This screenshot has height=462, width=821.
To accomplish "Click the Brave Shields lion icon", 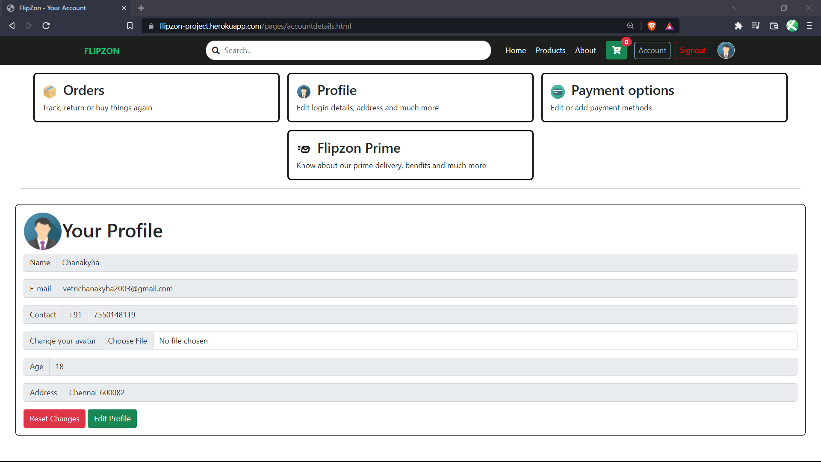I will coord(652,26).
